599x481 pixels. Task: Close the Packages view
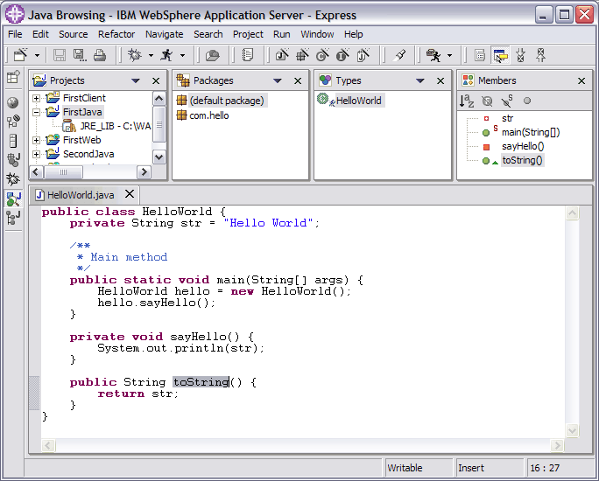(x=298, y=80)
